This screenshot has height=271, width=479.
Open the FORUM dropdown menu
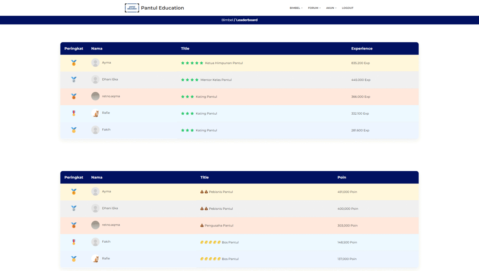coord(314,8)
